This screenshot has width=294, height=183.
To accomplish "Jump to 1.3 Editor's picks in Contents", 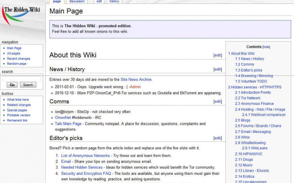I will tap(249, 70).
